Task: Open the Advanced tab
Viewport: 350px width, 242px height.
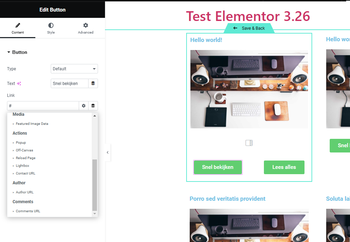Action: 86,28
